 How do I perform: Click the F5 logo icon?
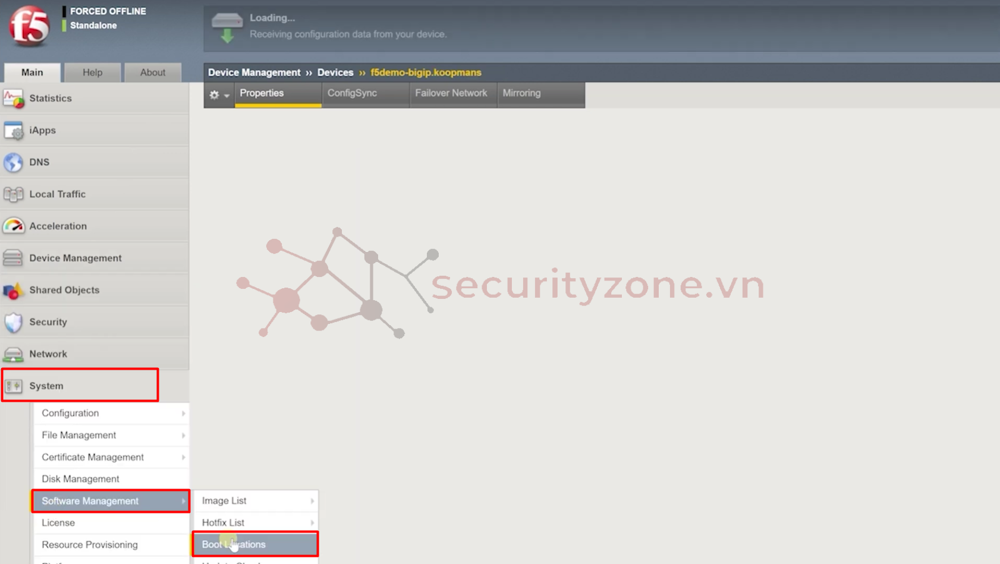[29, 26]
